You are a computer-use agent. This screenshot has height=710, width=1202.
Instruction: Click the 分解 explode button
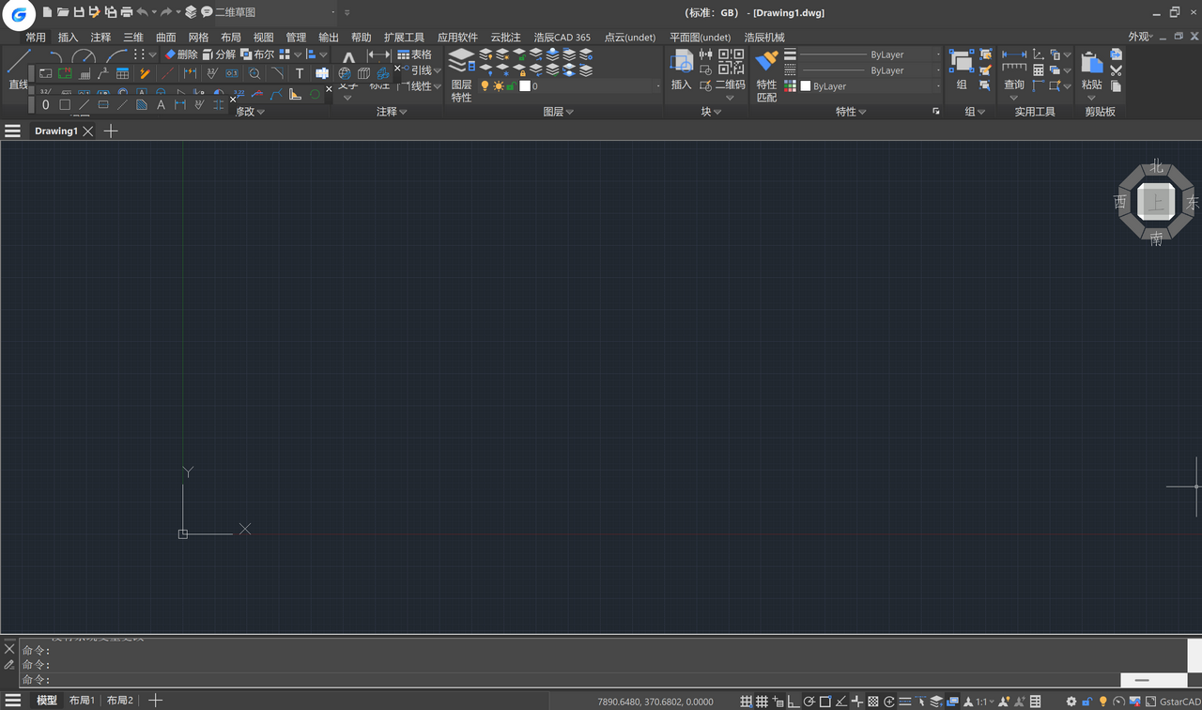[x=219, y=54]
